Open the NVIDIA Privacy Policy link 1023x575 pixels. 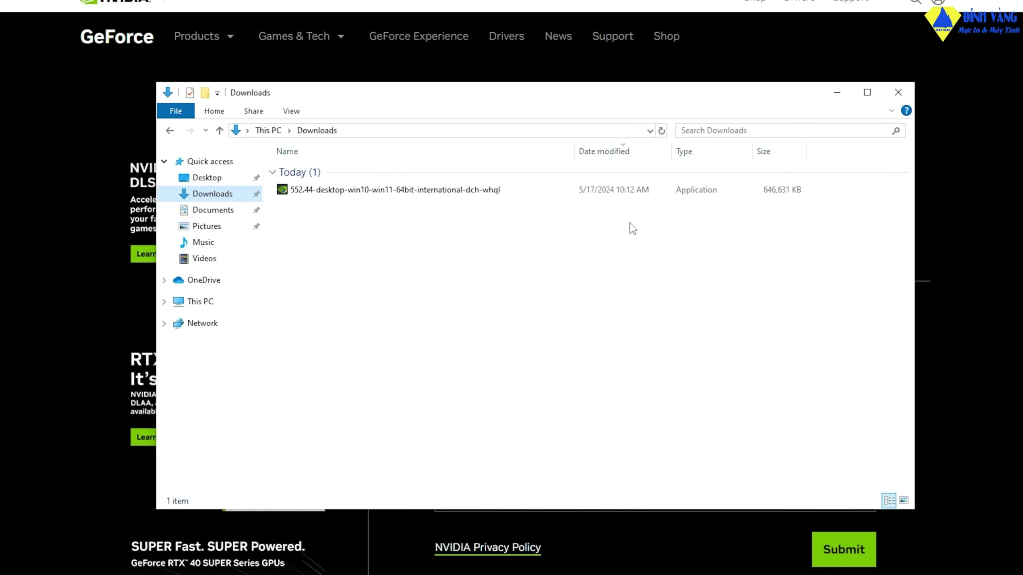point(488,547)
